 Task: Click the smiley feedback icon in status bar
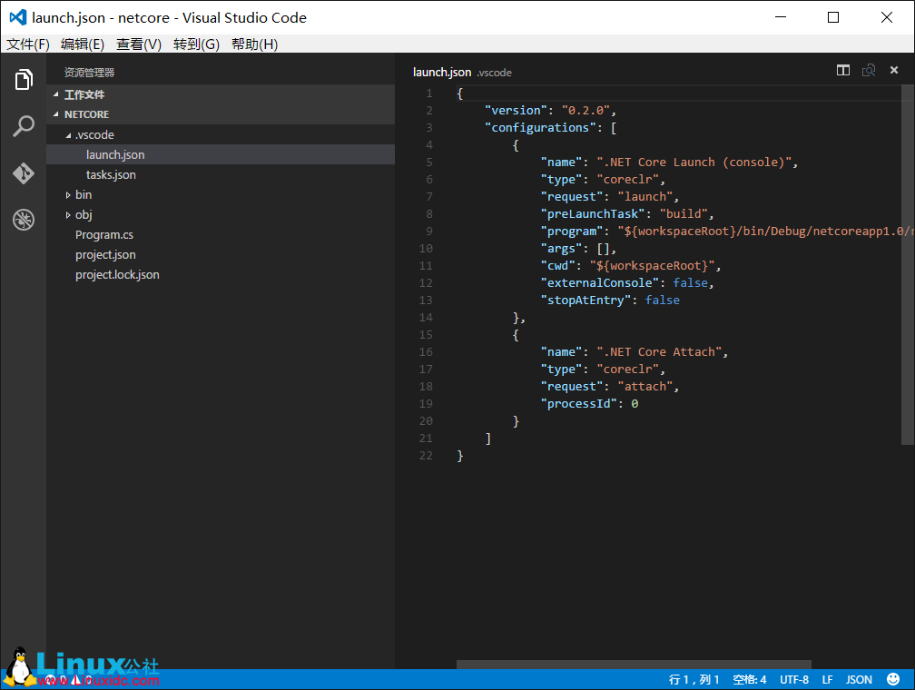pyautogui.click(x=893, y=679)
